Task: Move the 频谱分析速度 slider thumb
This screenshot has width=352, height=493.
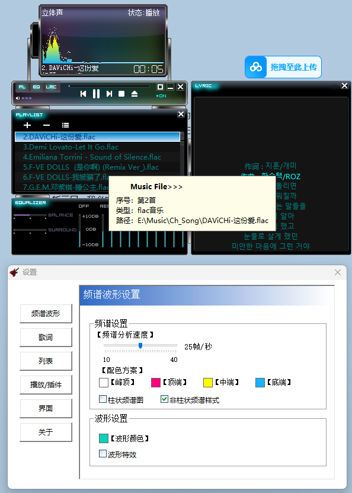Action: click(x=140, y=346)
